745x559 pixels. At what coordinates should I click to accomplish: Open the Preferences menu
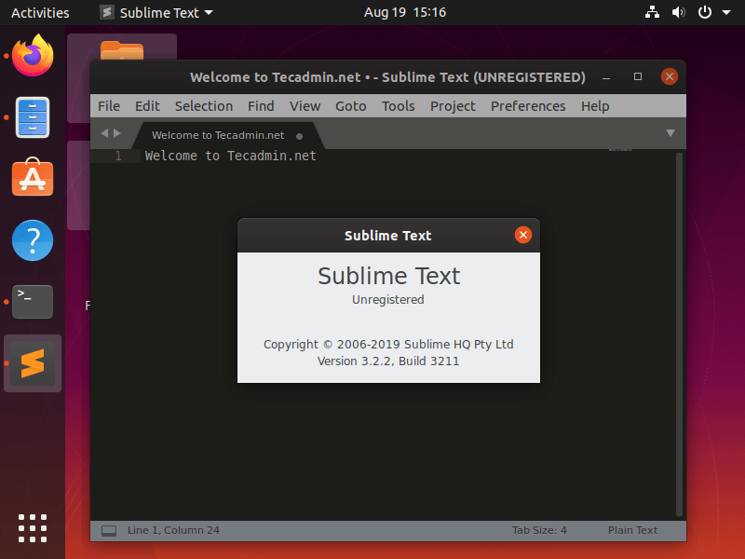click(528, 106)
